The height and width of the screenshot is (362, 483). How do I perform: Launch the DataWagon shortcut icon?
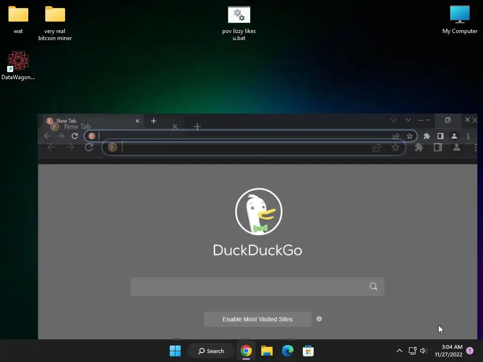18,65
